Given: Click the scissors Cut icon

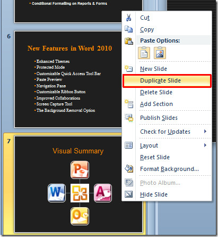Looking at the screenshot, I should click(x=129, y=18).
